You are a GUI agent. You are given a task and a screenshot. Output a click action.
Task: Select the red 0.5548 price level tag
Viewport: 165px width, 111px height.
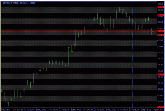(x=161, y=35)
